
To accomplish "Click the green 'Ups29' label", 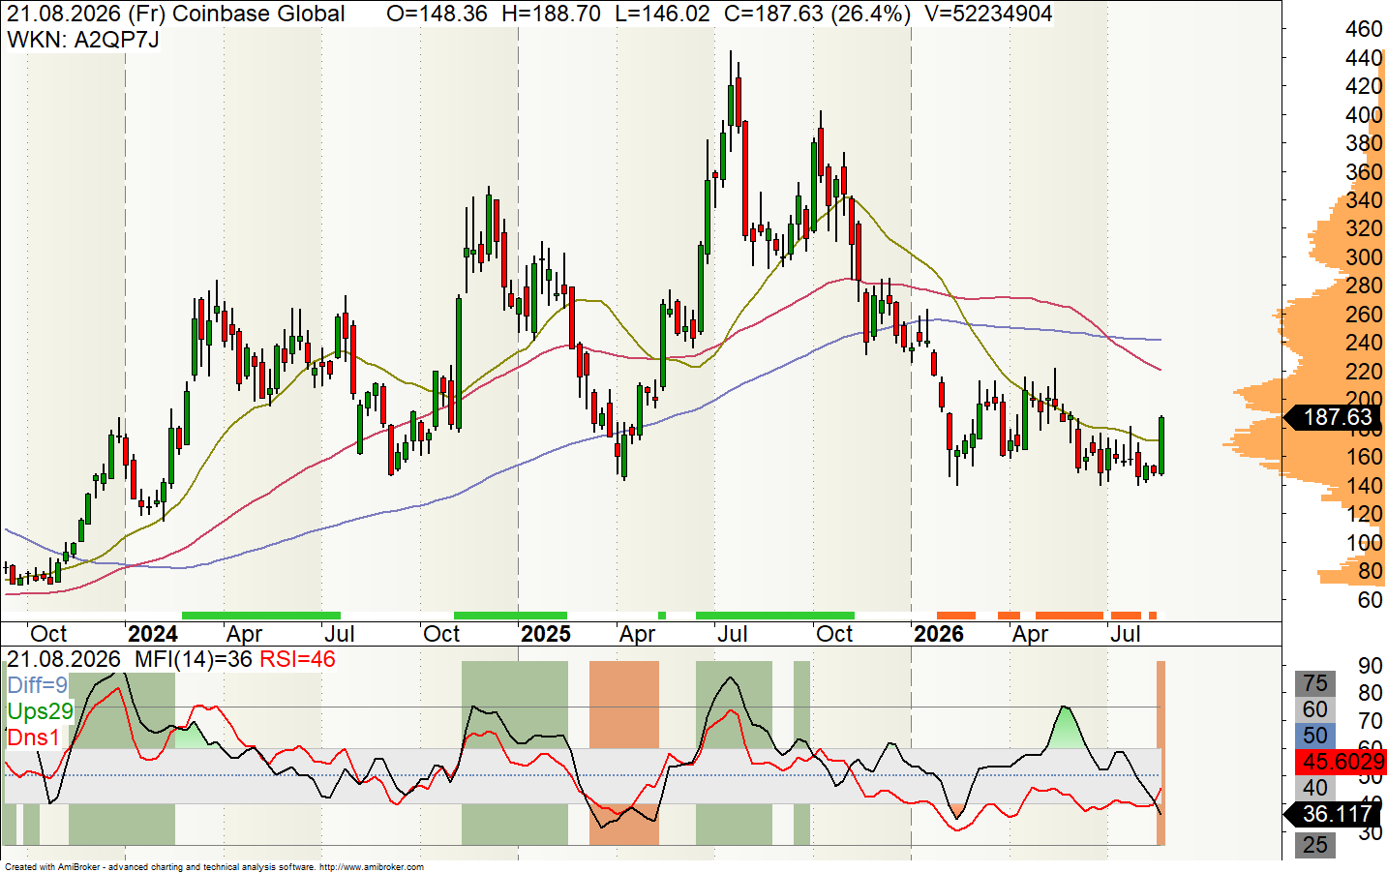I will pyautogui.click(x=41, y=711).
